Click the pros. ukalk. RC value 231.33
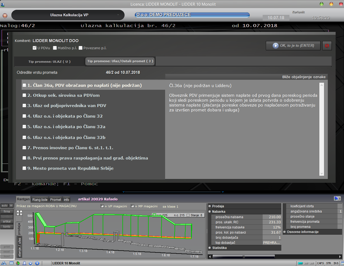The image size is (344, 266). tap(272, 222)
